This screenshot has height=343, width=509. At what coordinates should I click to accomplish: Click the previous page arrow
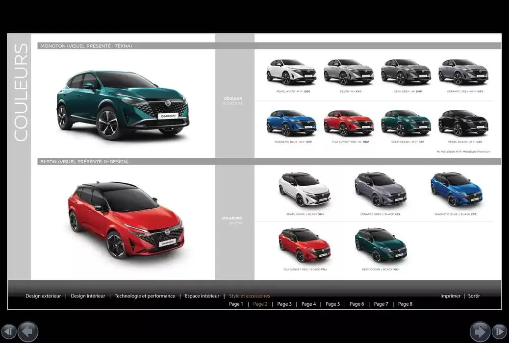[28, 331]
